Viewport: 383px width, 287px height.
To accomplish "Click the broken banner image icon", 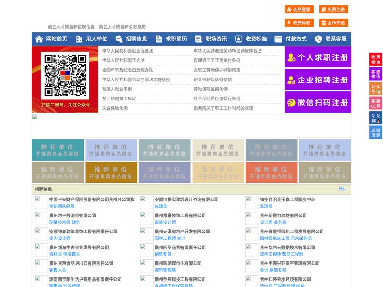I will pos(35,117).
